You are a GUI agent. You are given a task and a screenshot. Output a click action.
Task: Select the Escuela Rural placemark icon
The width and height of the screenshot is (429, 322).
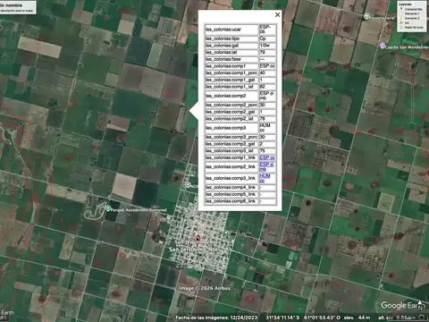coord(366,16)
